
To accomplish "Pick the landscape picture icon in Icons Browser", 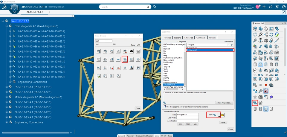I will pos(138,51).
